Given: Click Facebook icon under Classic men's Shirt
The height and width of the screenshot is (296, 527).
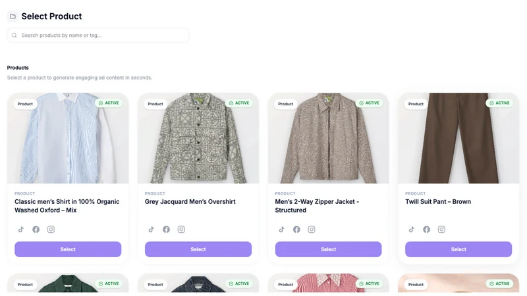Looking at the screenshot, I should (x=36, y=230).
